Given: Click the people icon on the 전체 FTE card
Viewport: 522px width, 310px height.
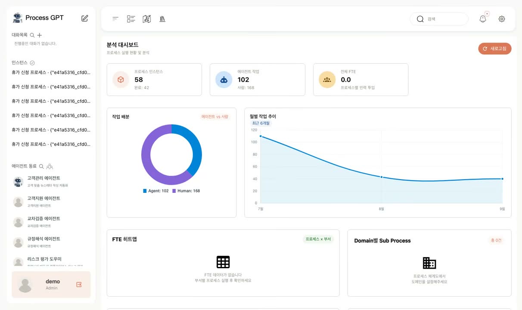Looking at the screenshot, I should click(x=327, y=80).
